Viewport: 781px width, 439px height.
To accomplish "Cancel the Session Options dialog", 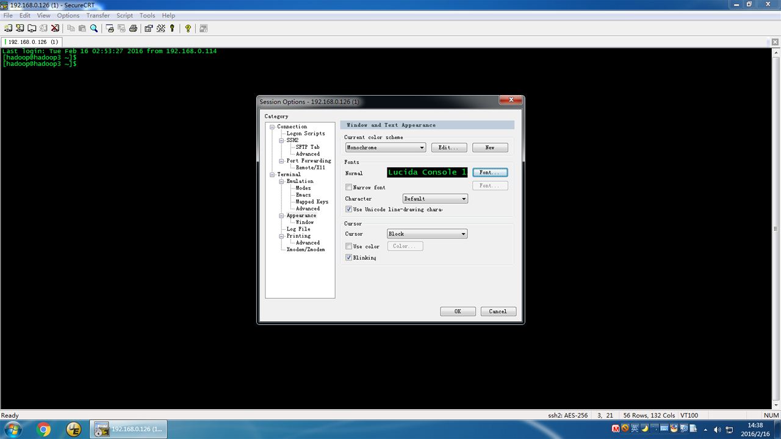I will pos(498,312).
